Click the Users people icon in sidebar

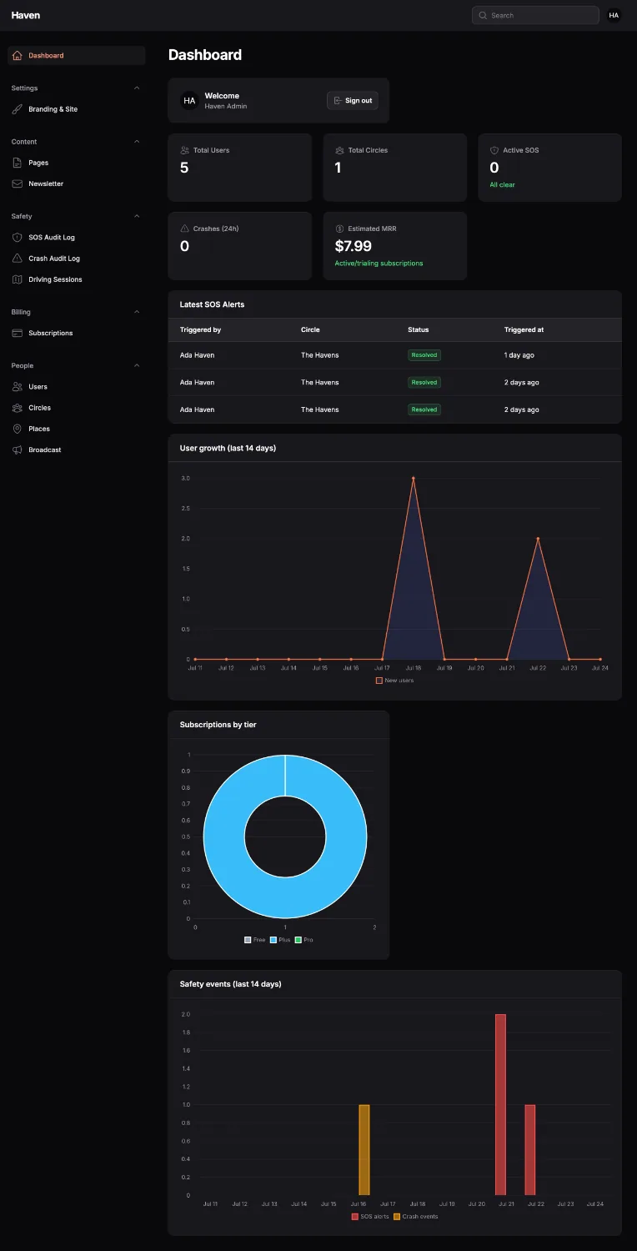point(18,387)
